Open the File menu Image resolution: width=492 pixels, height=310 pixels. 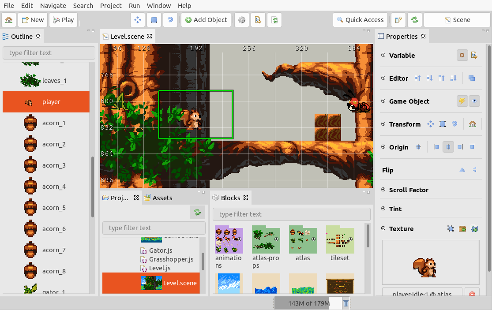point(9,6)
